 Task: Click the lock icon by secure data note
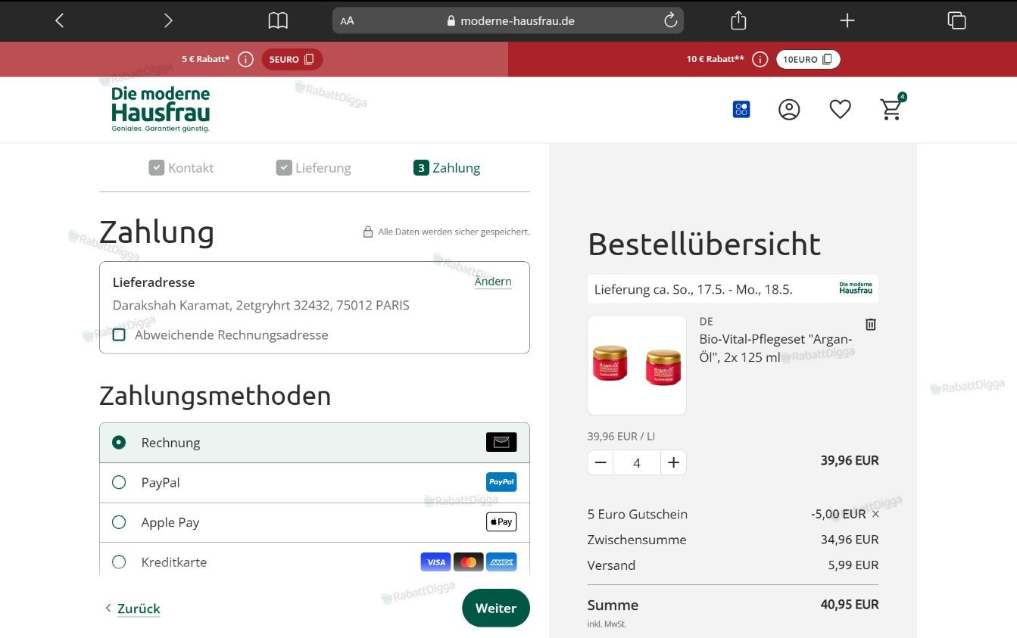368,232
